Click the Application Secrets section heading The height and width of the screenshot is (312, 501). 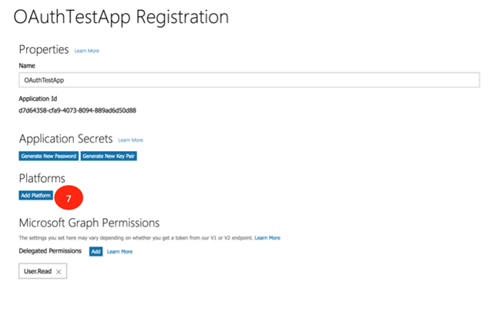pos(66,139)
